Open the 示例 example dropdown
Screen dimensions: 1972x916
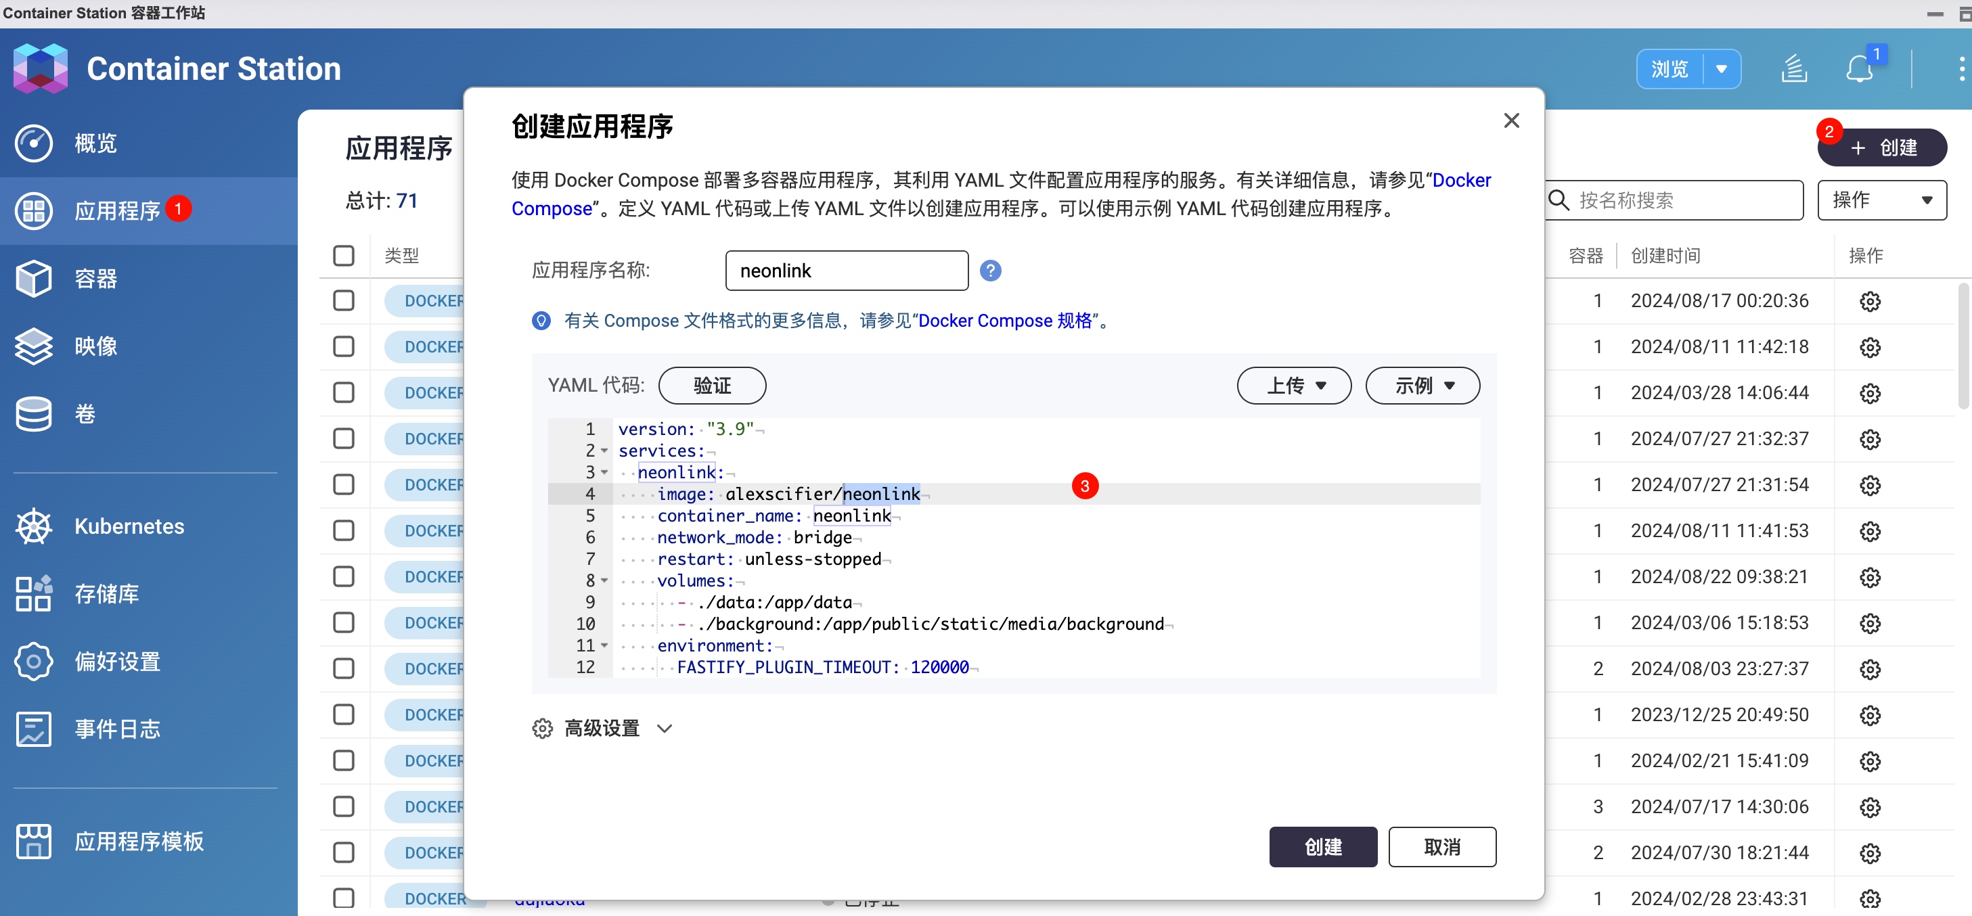pos(1422,386)
